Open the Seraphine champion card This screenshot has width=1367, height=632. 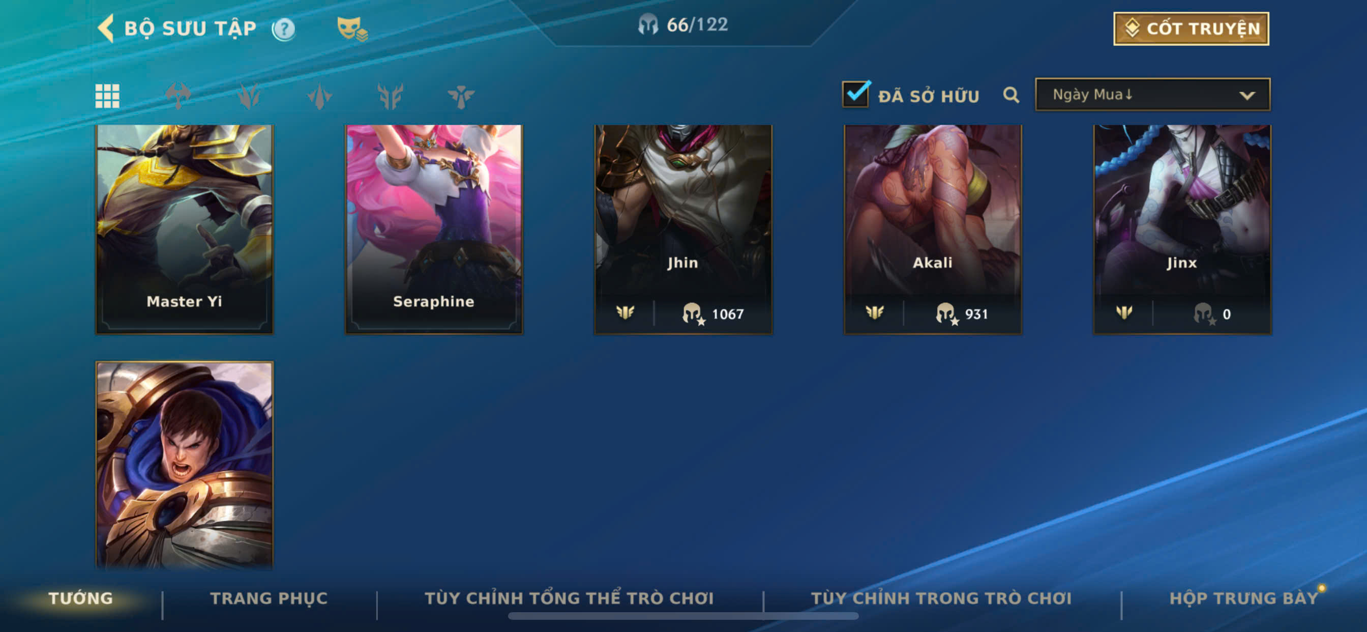(x=434, y=229)
